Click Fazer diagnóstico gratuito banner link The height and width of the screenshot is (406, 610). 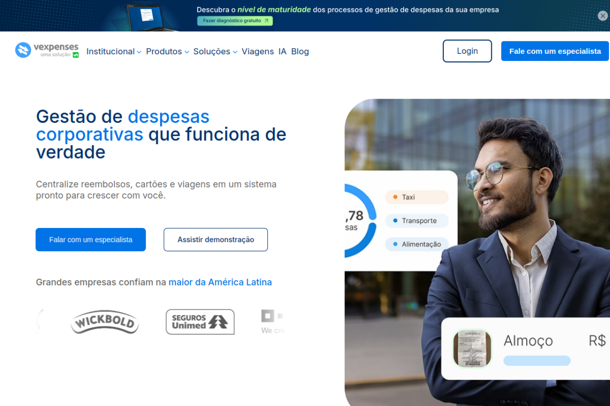pyautogui.click(x=235, y=21)
